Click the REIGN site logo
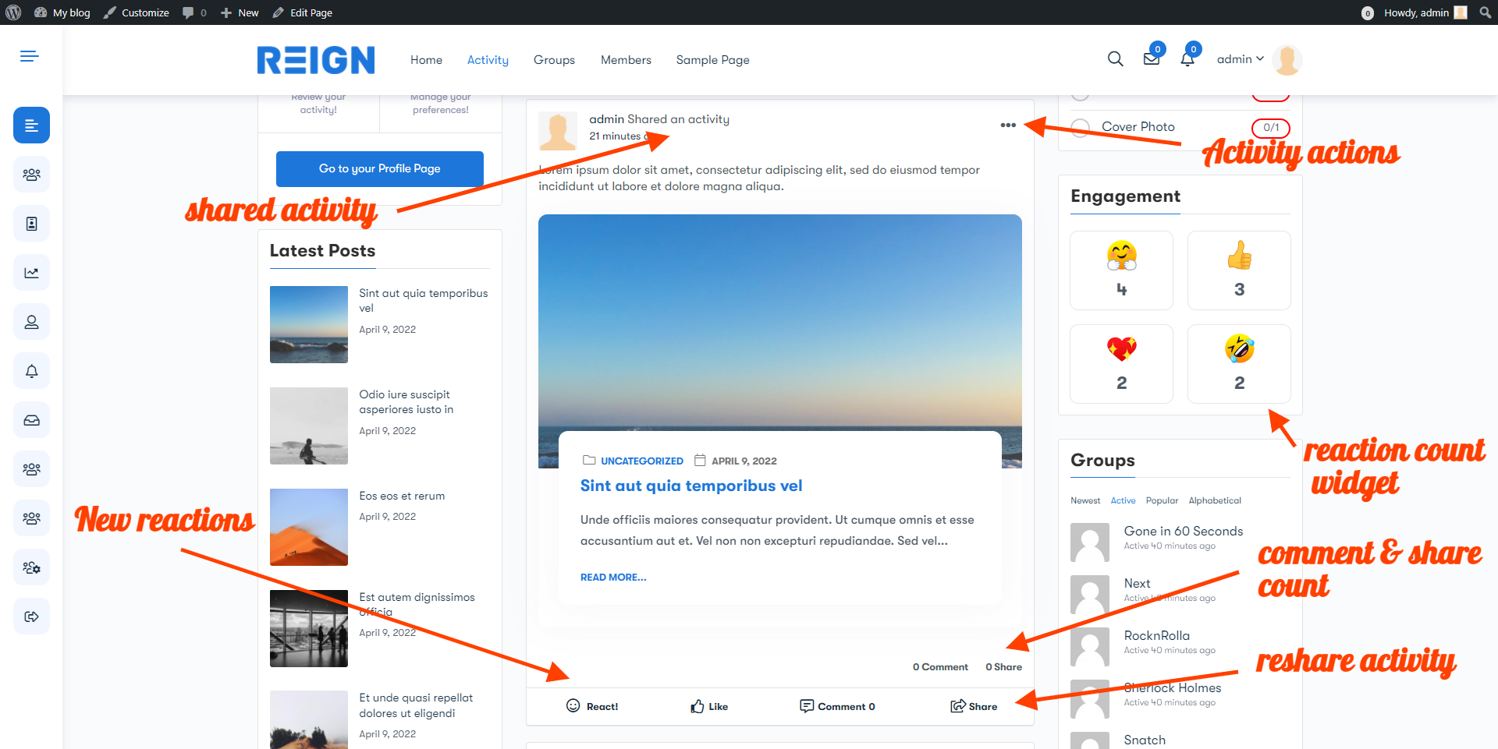 [x=316, y=60]
